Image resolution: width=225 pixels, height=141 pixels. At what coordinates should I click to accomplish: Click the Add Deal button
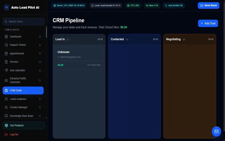tap(208, 23)
